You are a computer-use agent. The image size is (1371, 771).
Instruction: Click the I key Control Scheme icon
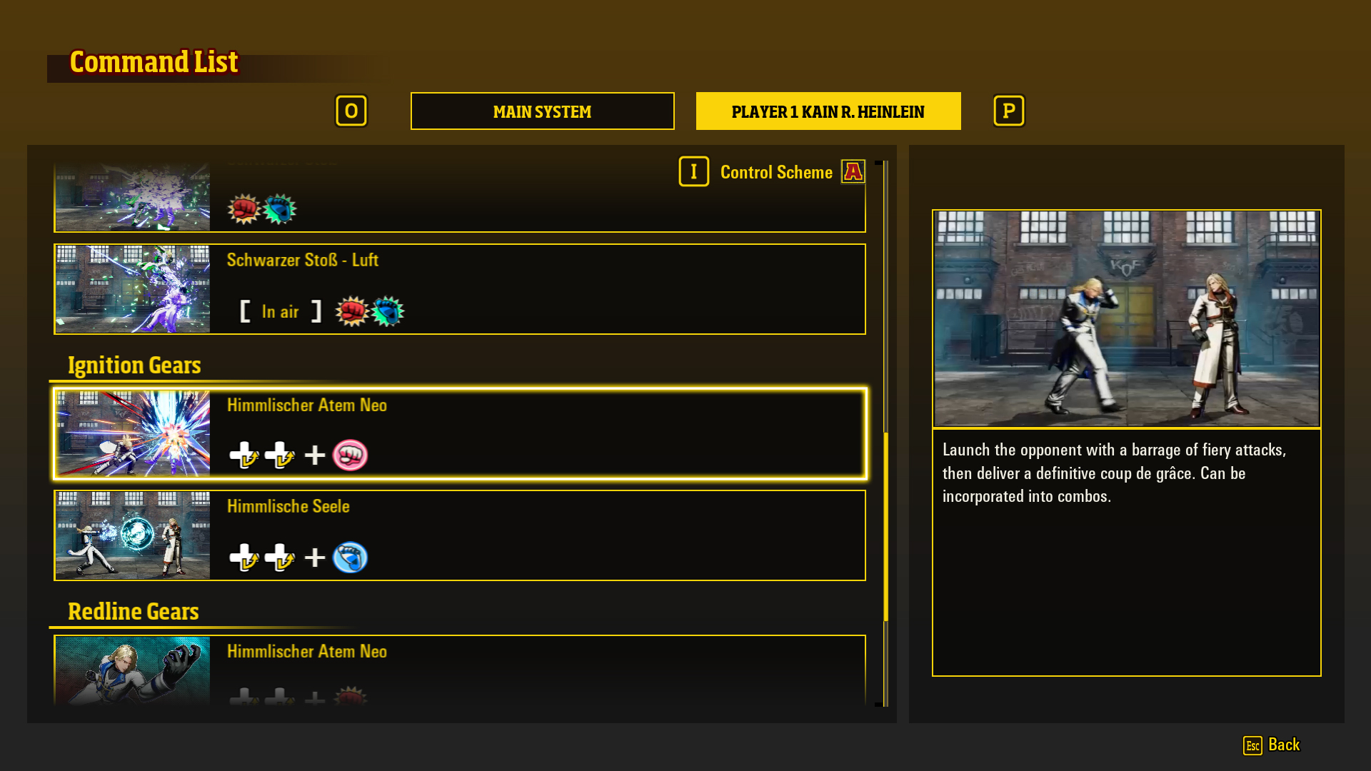[x=693, y=171]
